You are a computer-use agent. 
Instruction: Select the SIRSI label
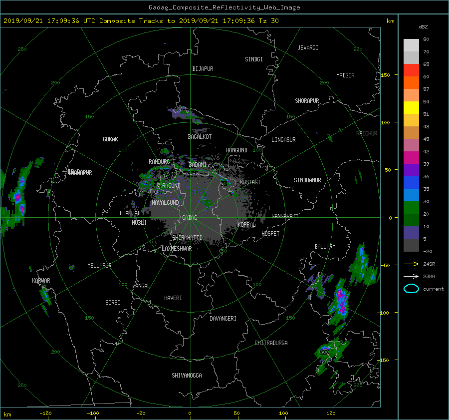(113, 303)
